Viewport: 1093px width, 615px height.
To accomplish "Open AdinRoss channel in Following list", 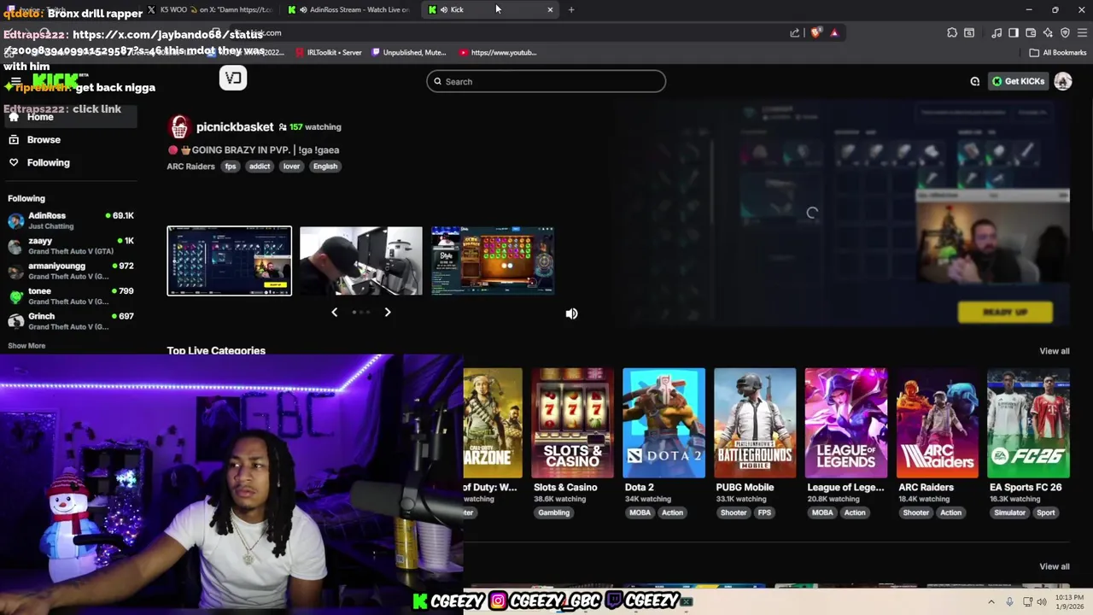I will tap(70, 220).
